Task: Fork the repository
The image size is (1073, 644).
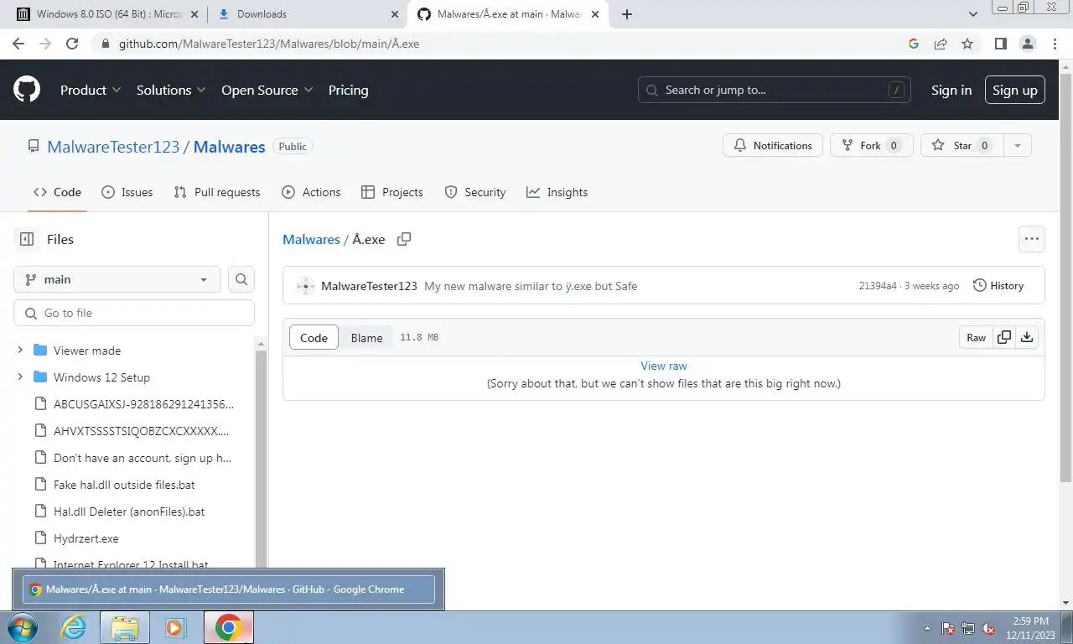Action: point(871,145)
